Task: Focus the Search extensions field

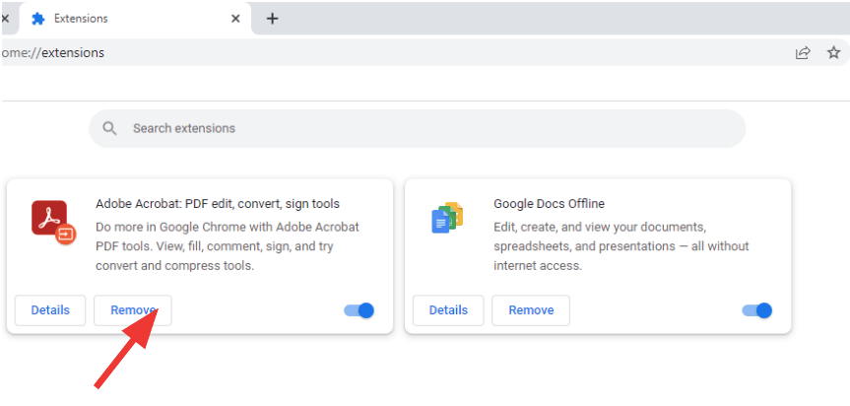Action: [x=418, y=128]
